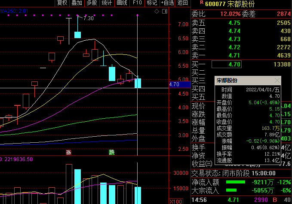Click the red 涨 marker on the chart
The height and width of the screenshot is (204, 292).
pyautogui.click(x=68, y=152)
